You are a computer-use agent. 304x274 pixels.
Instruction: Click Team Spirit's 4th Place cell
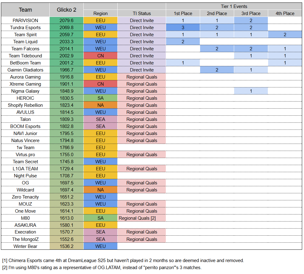[x=285, y=35]
